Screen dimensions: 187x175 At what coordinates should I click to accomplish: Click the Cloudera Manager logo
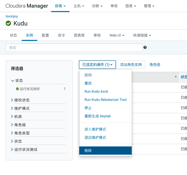point(27,6)
